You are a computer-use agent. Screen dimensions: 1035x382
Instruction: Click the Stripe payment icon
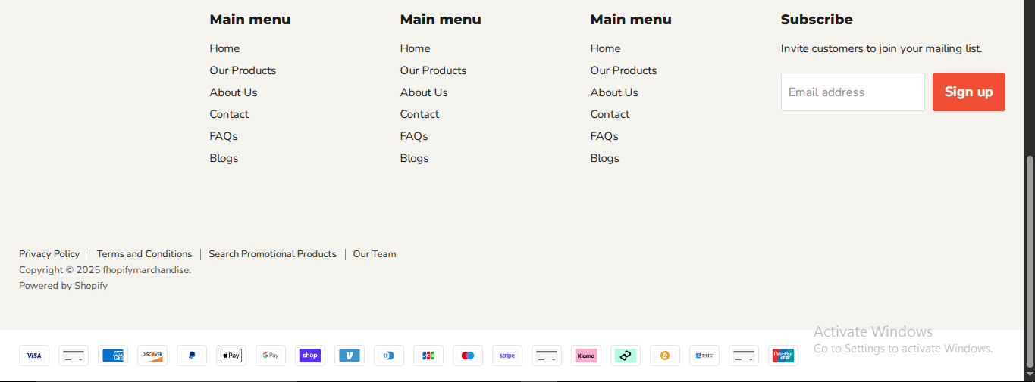[507, 356]
